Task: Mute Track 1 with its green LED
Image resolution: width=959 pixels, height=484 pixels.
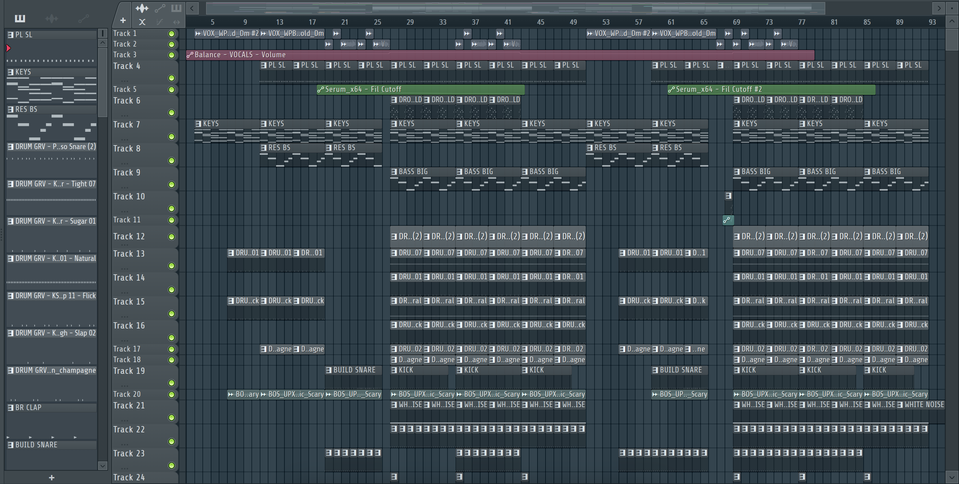Action: 171,34
